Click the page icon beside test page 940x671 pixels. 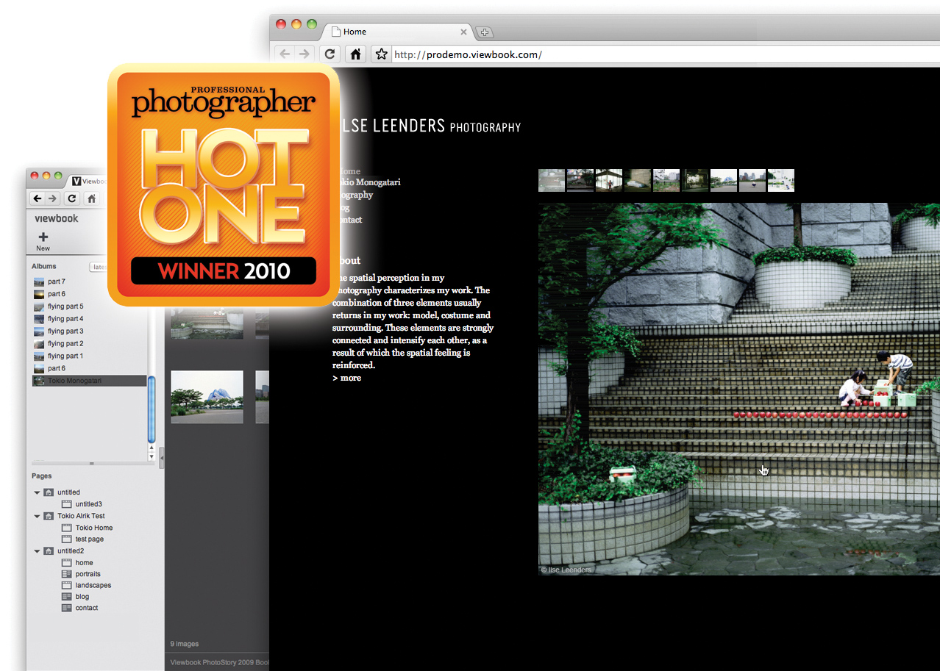click(x=67, y=539)
